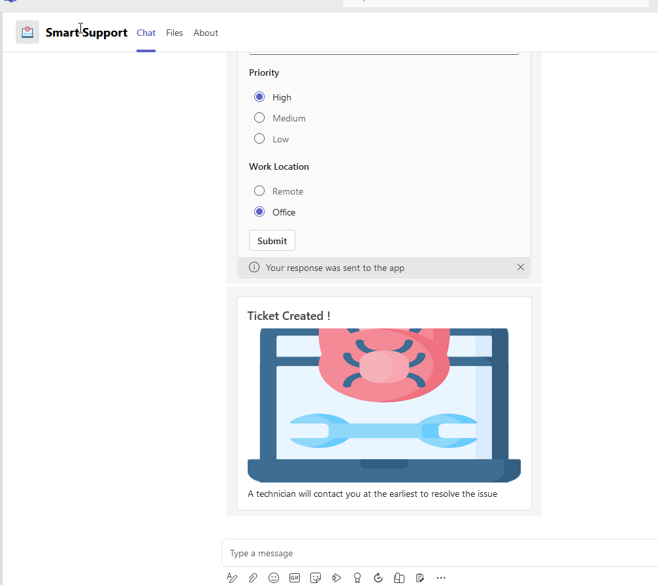Switch to the Files tab
The height and width of the screenshot is (585, 658).
point(174,33)
